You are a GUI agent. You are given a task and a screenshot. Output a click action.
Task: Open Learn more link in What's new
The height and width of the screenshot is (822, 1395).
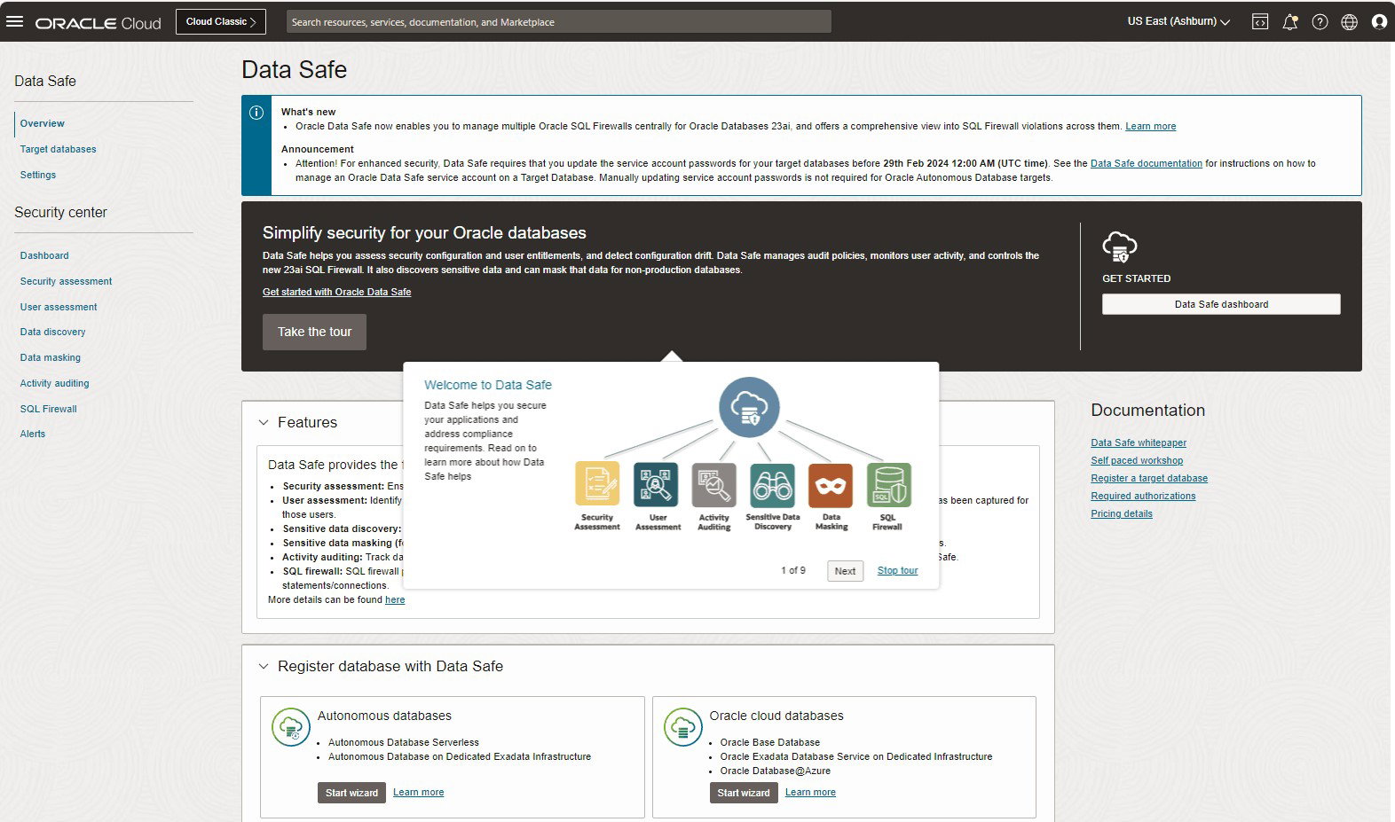click(1151, 126)
